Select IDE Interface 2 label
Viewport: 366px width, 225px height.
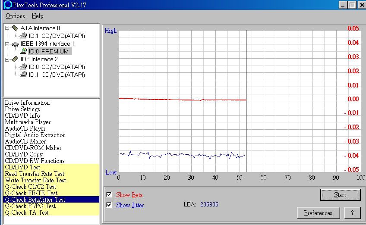pyautogui.click(x=39, y=59)
